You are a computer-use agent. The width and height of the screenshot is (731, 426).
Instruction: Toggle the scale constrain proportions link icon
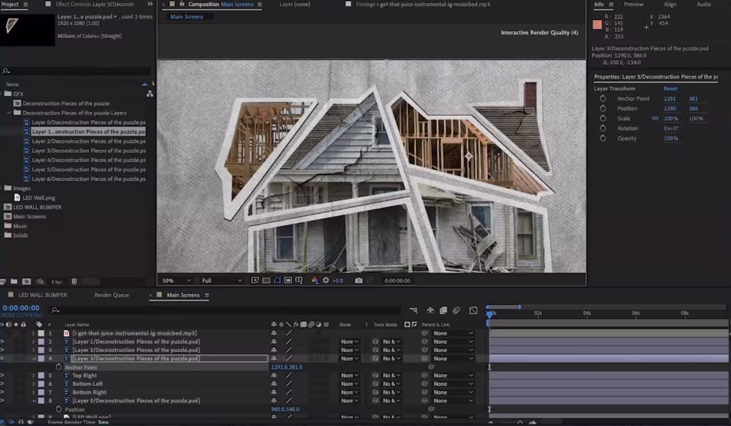tap(655, 119)
